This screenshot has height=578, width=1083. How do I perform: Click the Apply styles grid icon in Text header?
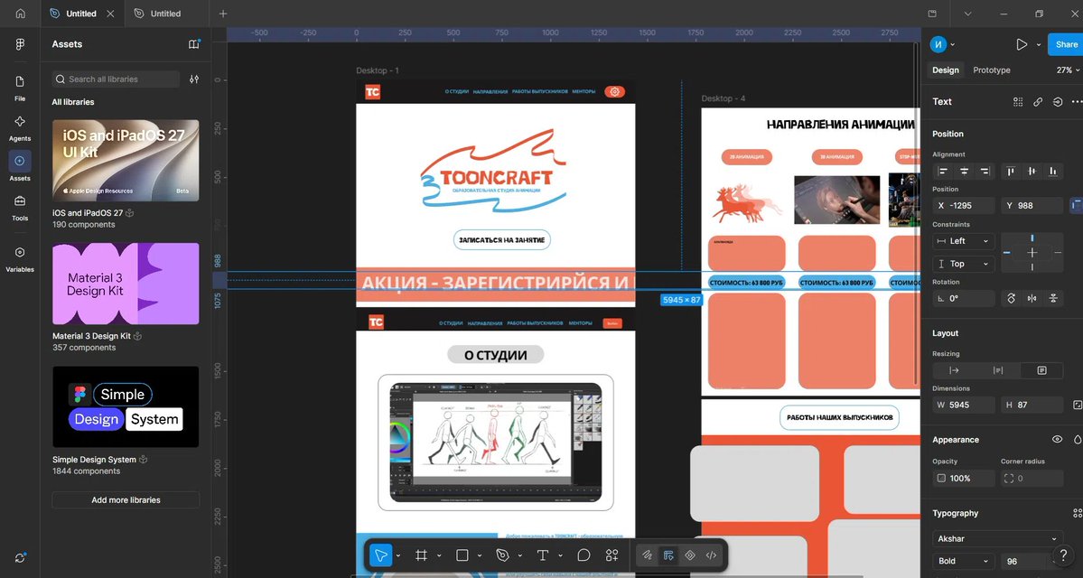[1018, 101]
